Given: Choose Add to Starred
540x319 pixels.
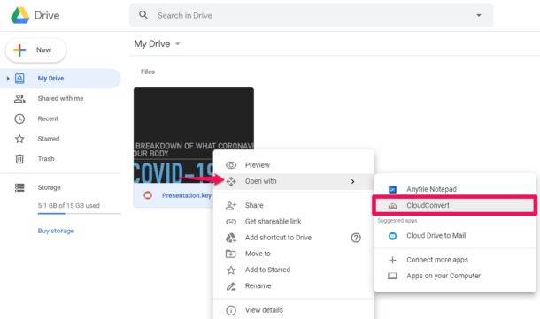Looking at the screenshot, I should tap(293, 270).
